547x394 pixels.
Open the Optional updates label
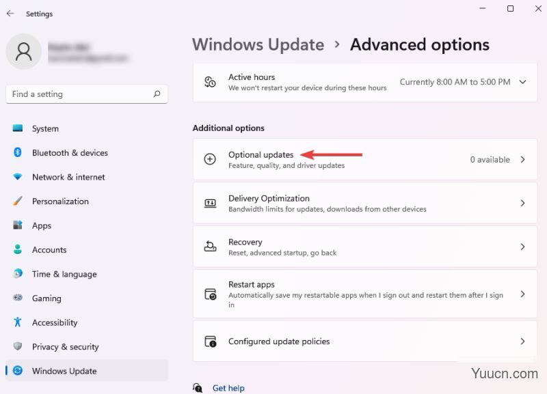[x=261, y=154]
